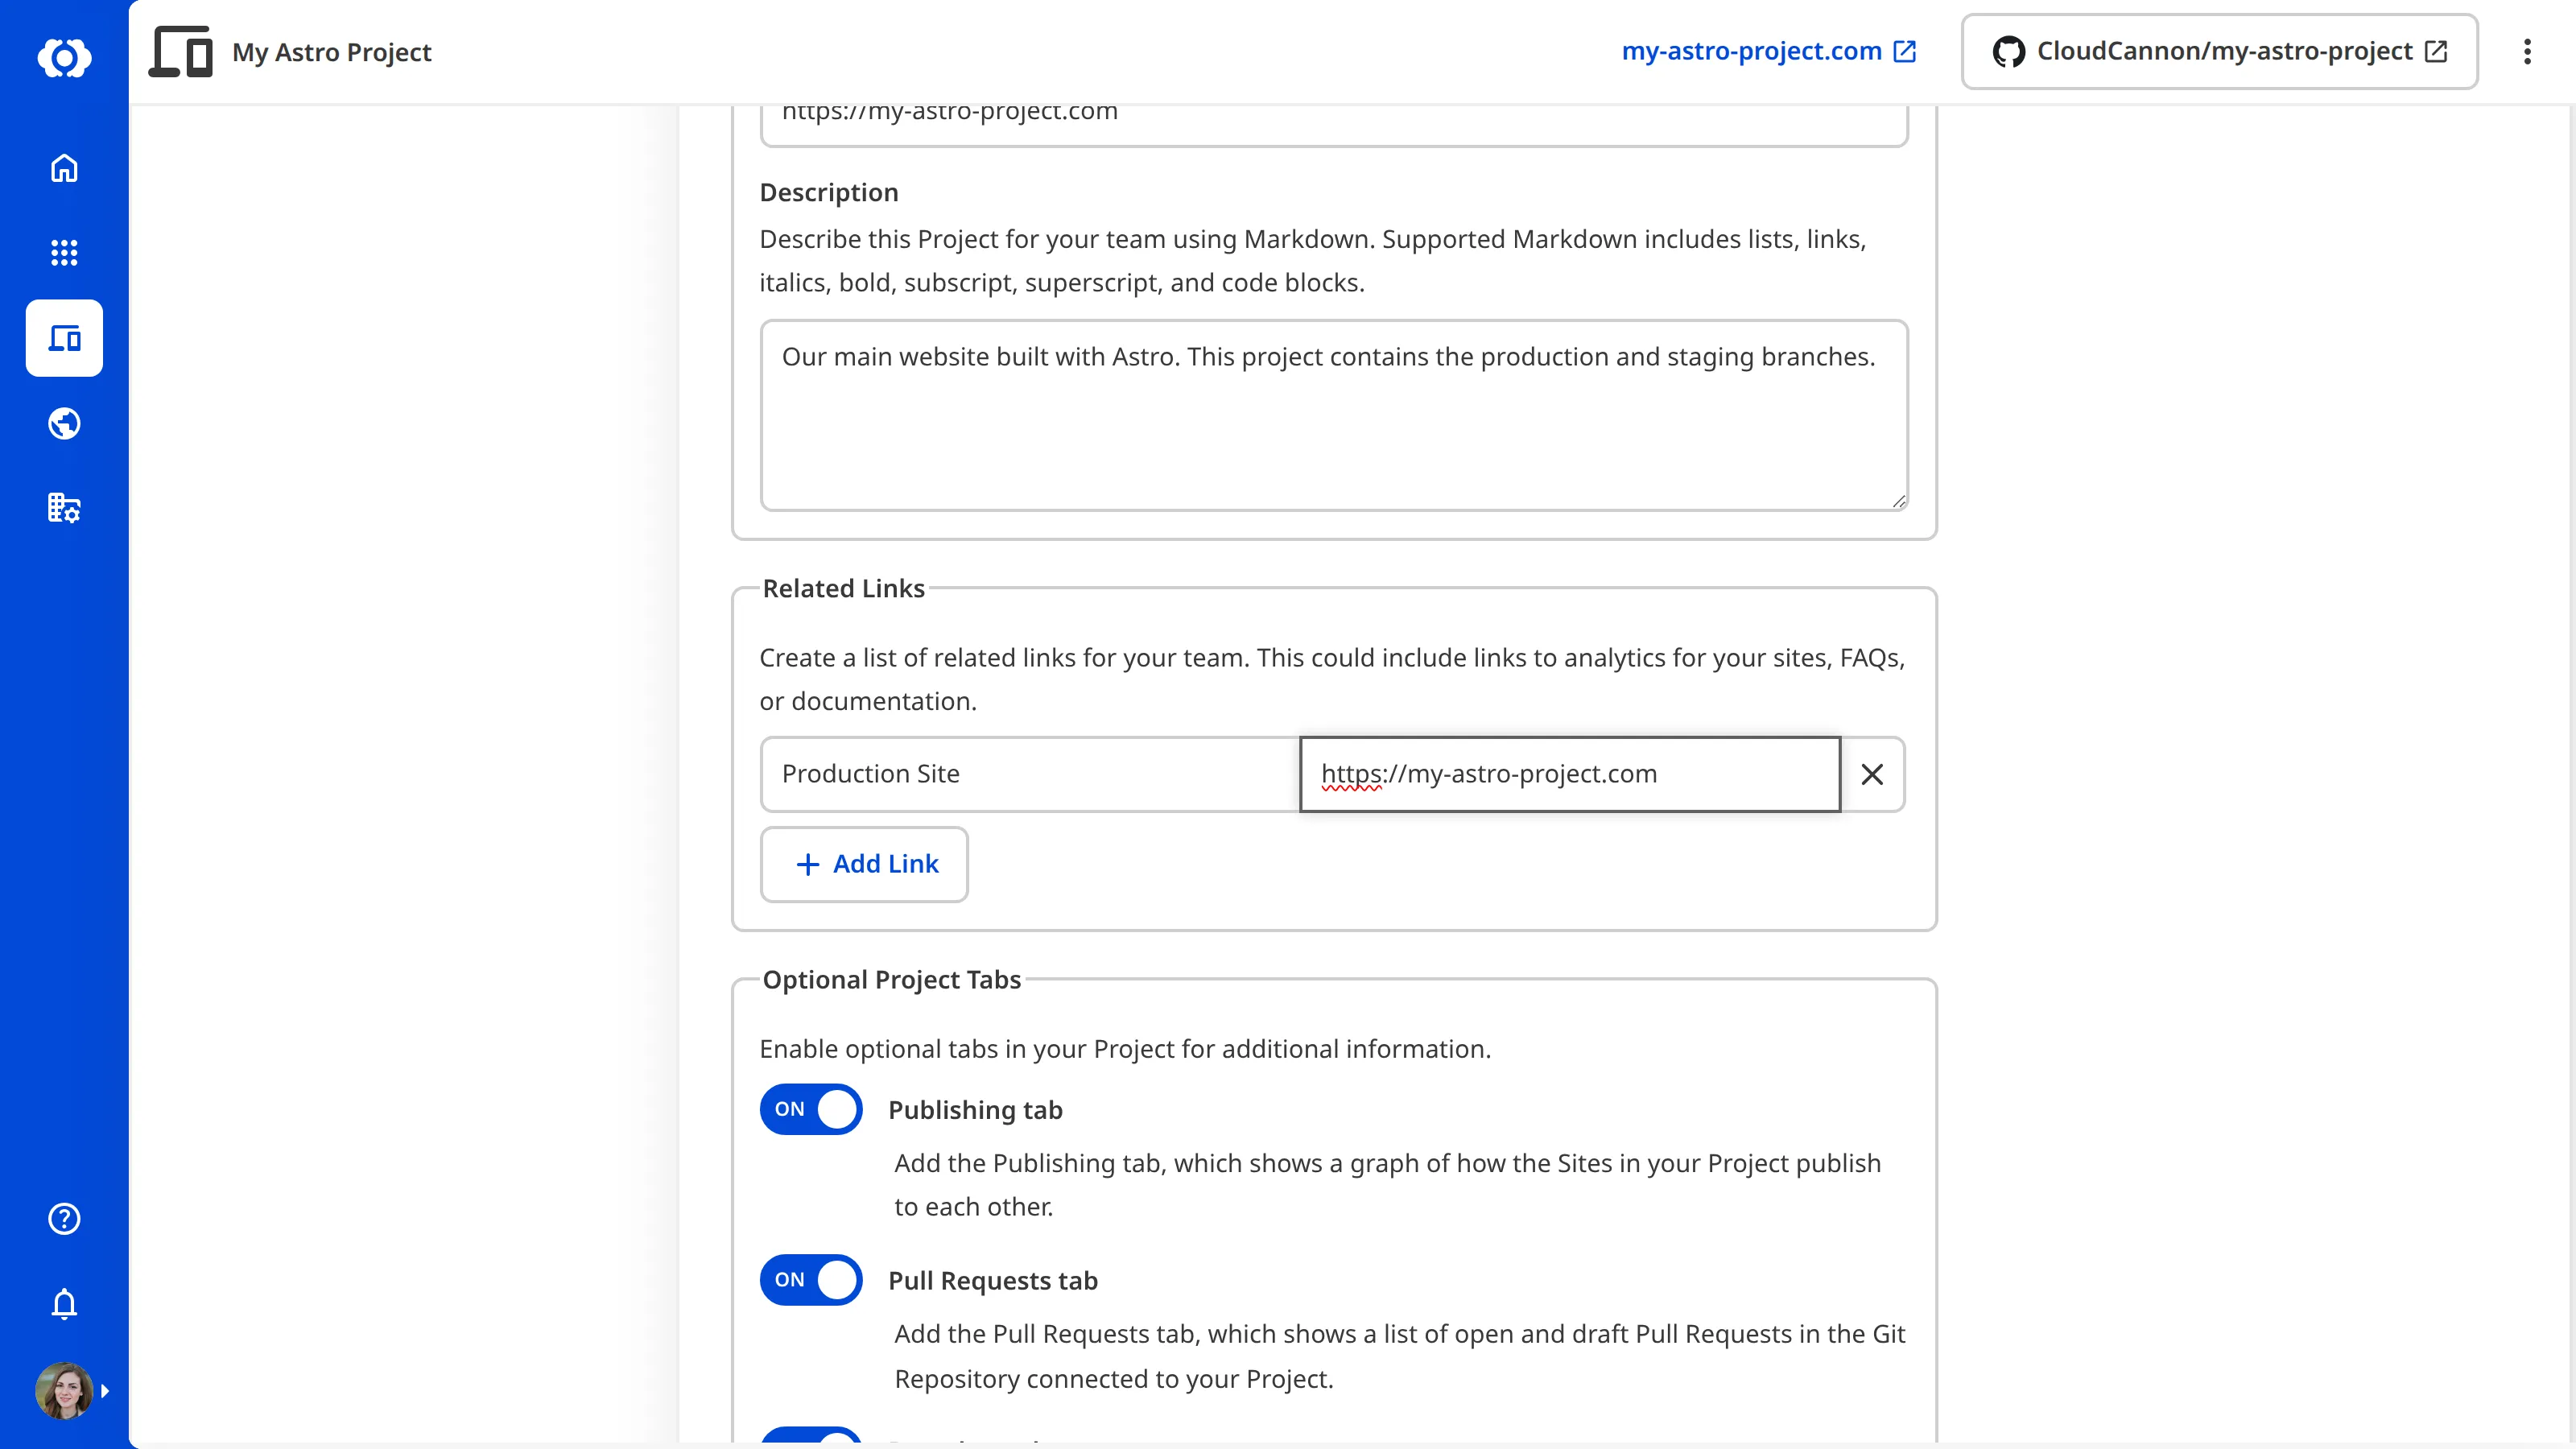Click the Pull Requests tab label
This screenshot has height=1449, width=2576.
coord(993,1280)
